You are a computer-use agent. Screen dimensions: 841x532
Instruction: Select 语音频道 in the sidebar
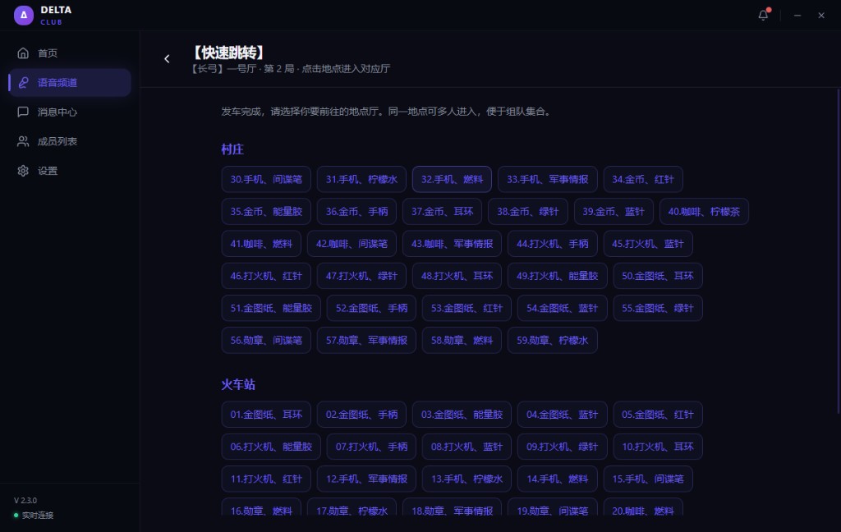[70, 83]
